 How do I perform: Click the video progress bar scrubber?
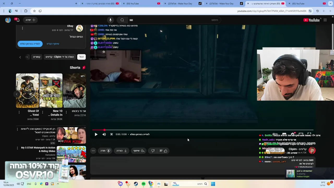pyautogui.click(x=104, y=130)
